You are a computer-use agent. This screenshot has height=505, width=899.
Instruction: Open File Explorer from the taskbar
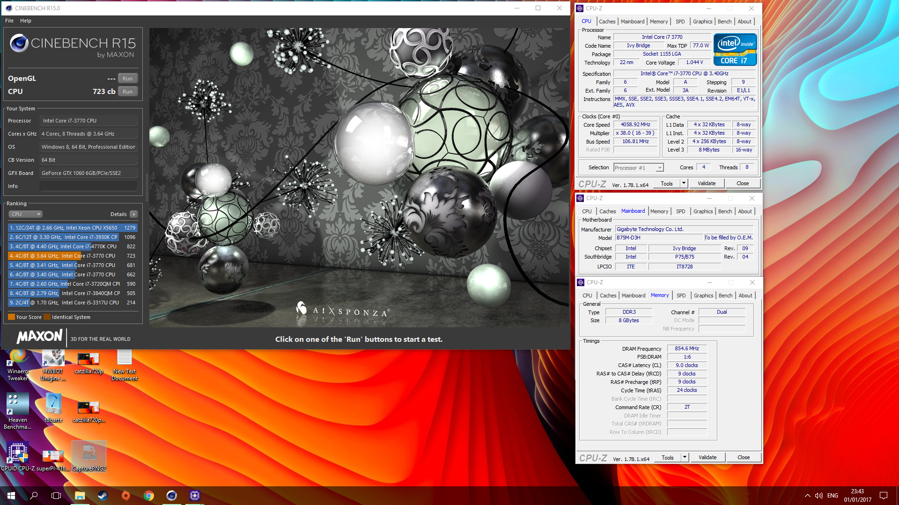[80, 496]
